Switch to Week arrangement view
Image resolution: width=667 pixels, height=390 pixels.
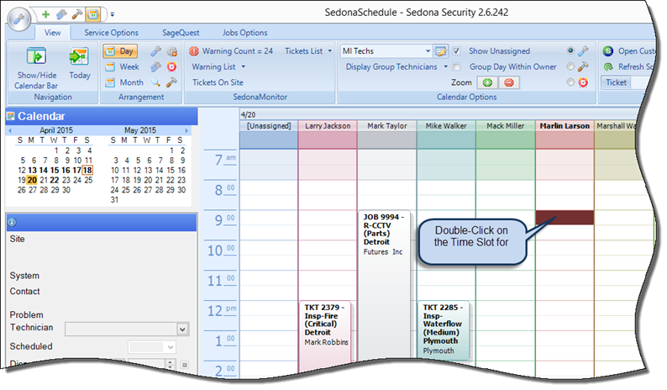(123, 67)
